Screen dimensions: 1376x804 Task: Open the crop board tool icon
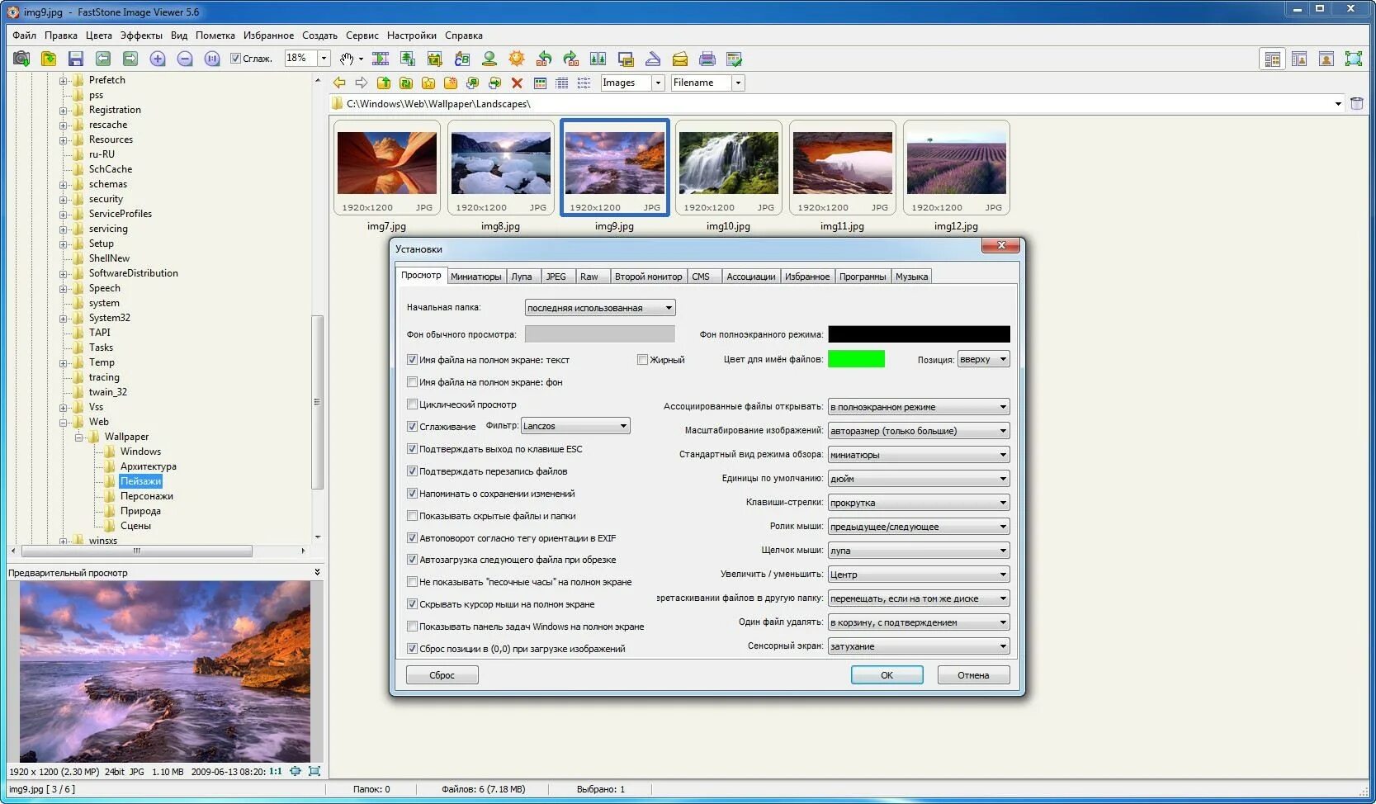[x=435, y=59]
